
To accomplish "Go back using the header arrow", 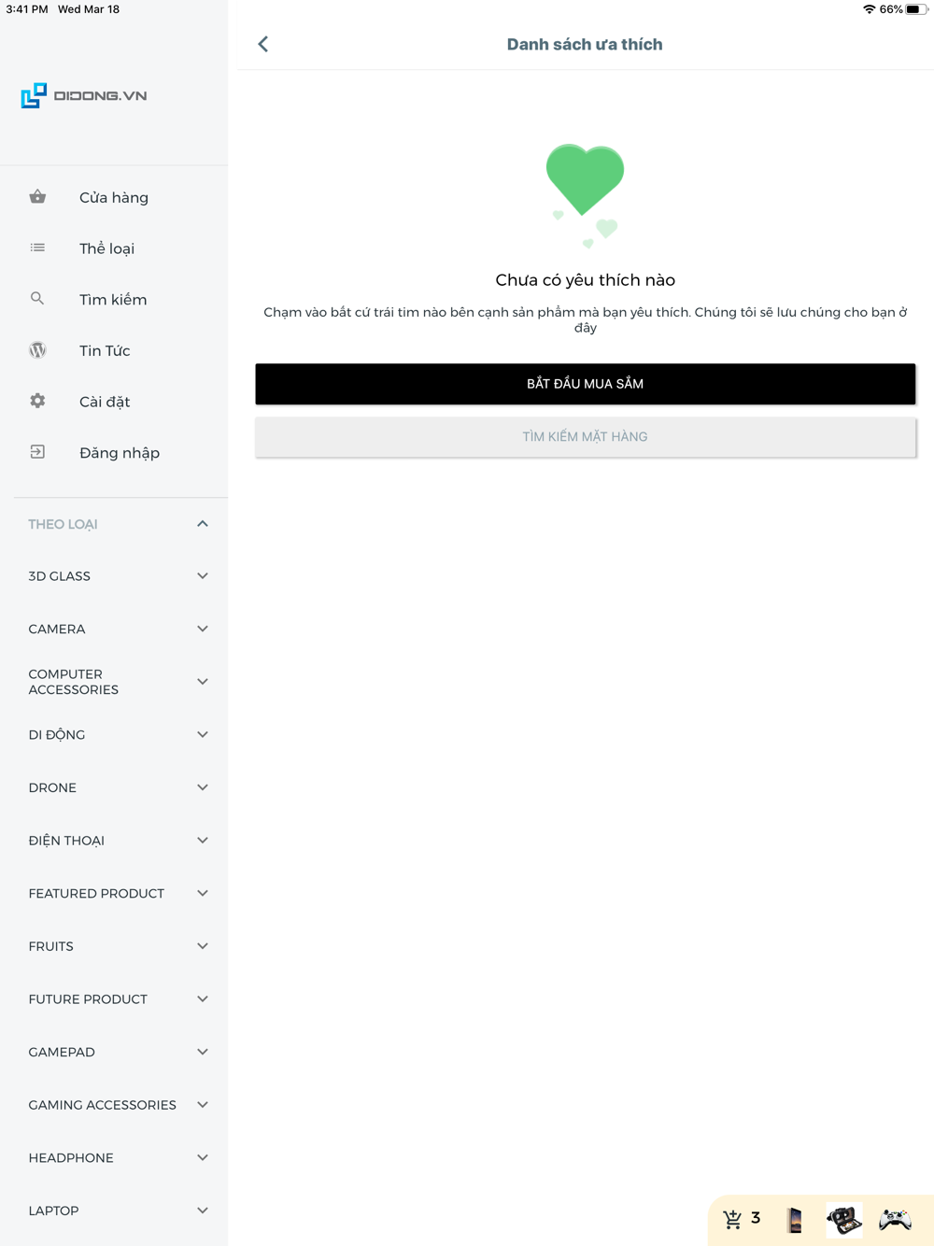I will (x=263, y=44).
